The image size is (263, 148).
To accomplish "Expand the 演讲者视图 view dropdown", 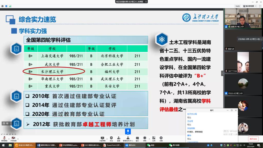I will (249, 6).
